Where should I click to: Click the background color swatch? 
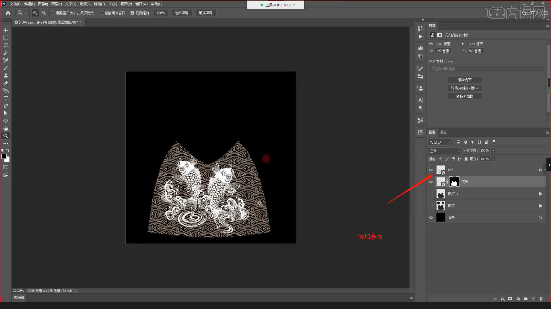pos(8,160)
